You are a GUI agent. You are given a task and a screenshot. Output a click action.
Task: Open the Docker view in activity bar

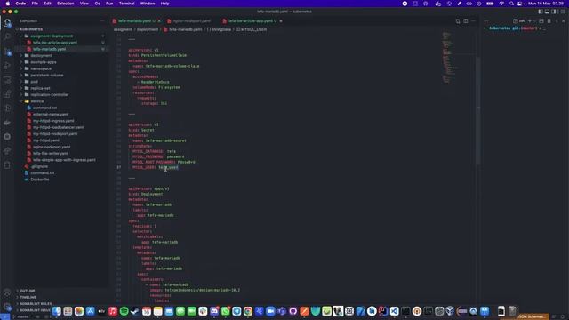pyautogui.click(x=7, y=123)
